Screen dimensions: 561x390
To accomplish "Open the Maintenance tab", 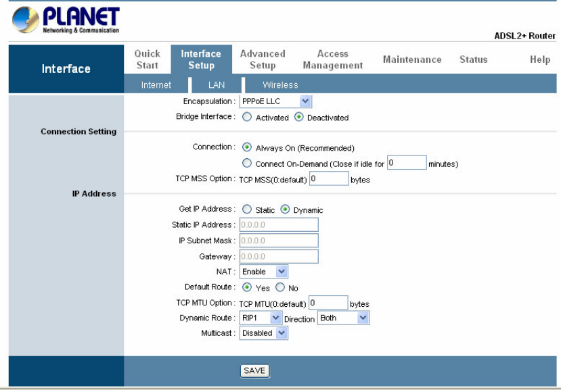I will 411,59.
